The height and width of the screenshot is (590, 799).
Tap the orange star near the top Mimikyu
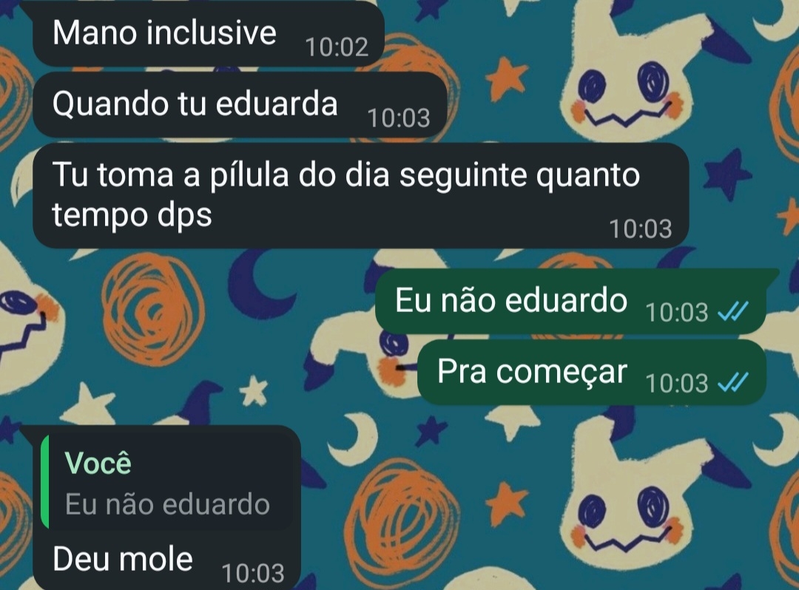[506, 78]
